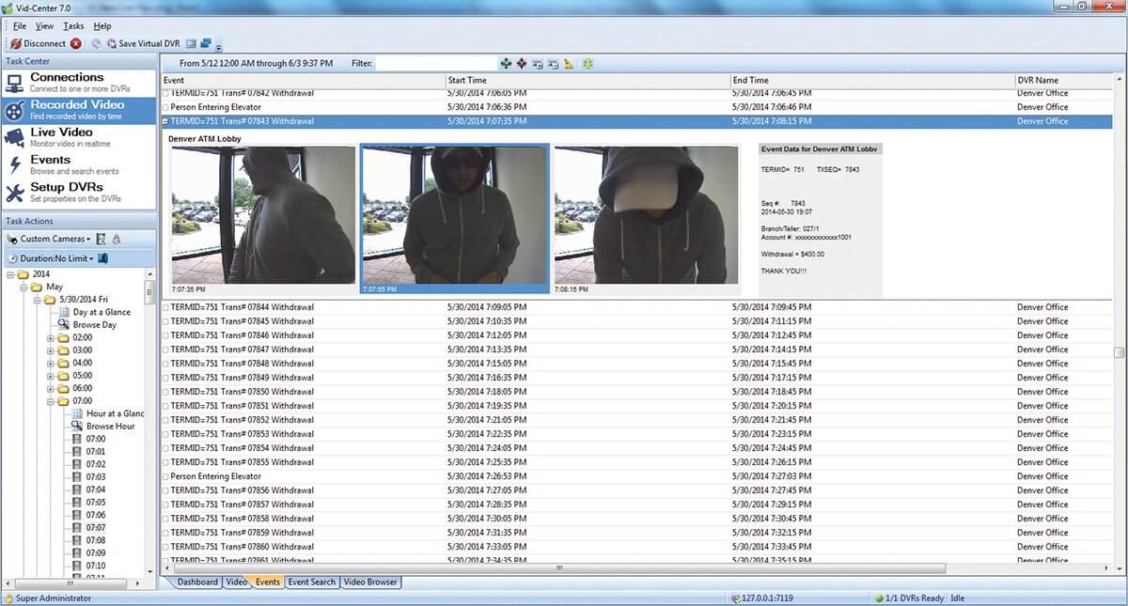Click Save Virtual DVR in the toolbar
The image size is (1128, 606).
[x=143, y=43]
